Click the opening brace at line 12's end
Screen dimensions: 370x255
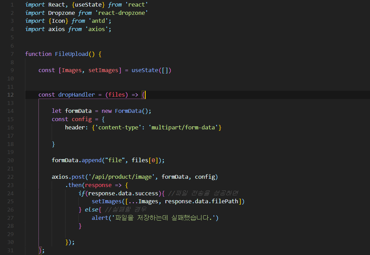coord(143,95)
